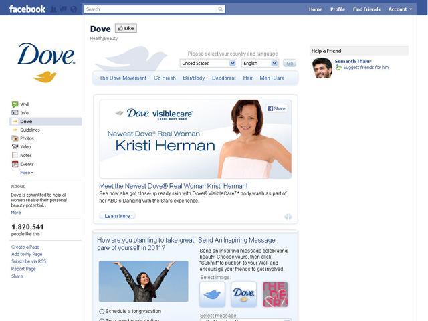
Task: Click the Guidelines dove icon in sidebar
Action: coord(15,130)
